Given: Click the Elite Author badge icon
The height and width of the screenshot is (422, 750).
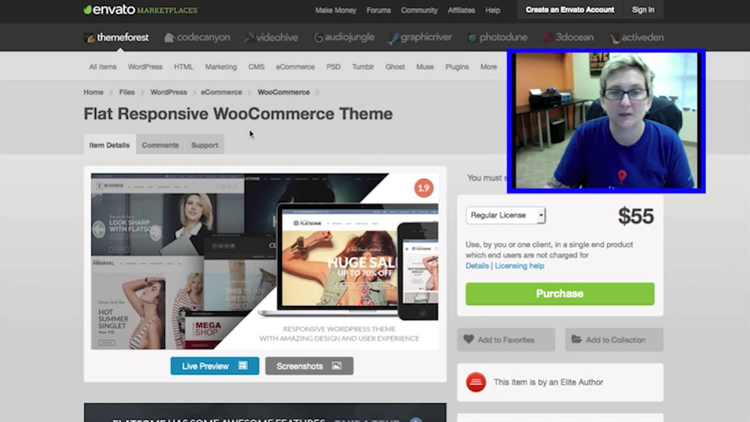Looking at the screenshot, I should (476, 382).
